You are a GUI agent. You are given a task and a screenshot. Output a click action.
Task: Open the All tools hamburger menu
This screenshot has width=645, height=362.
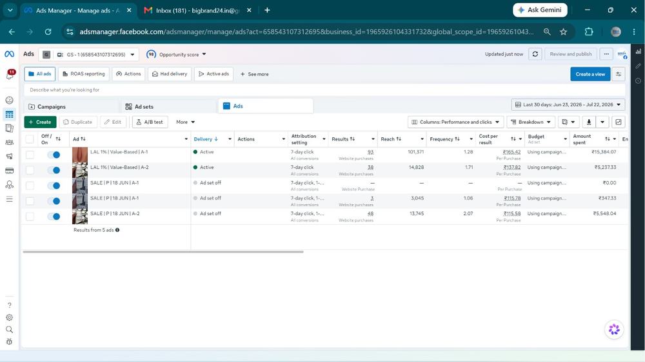pyautogui.click(x=9, y=199)
